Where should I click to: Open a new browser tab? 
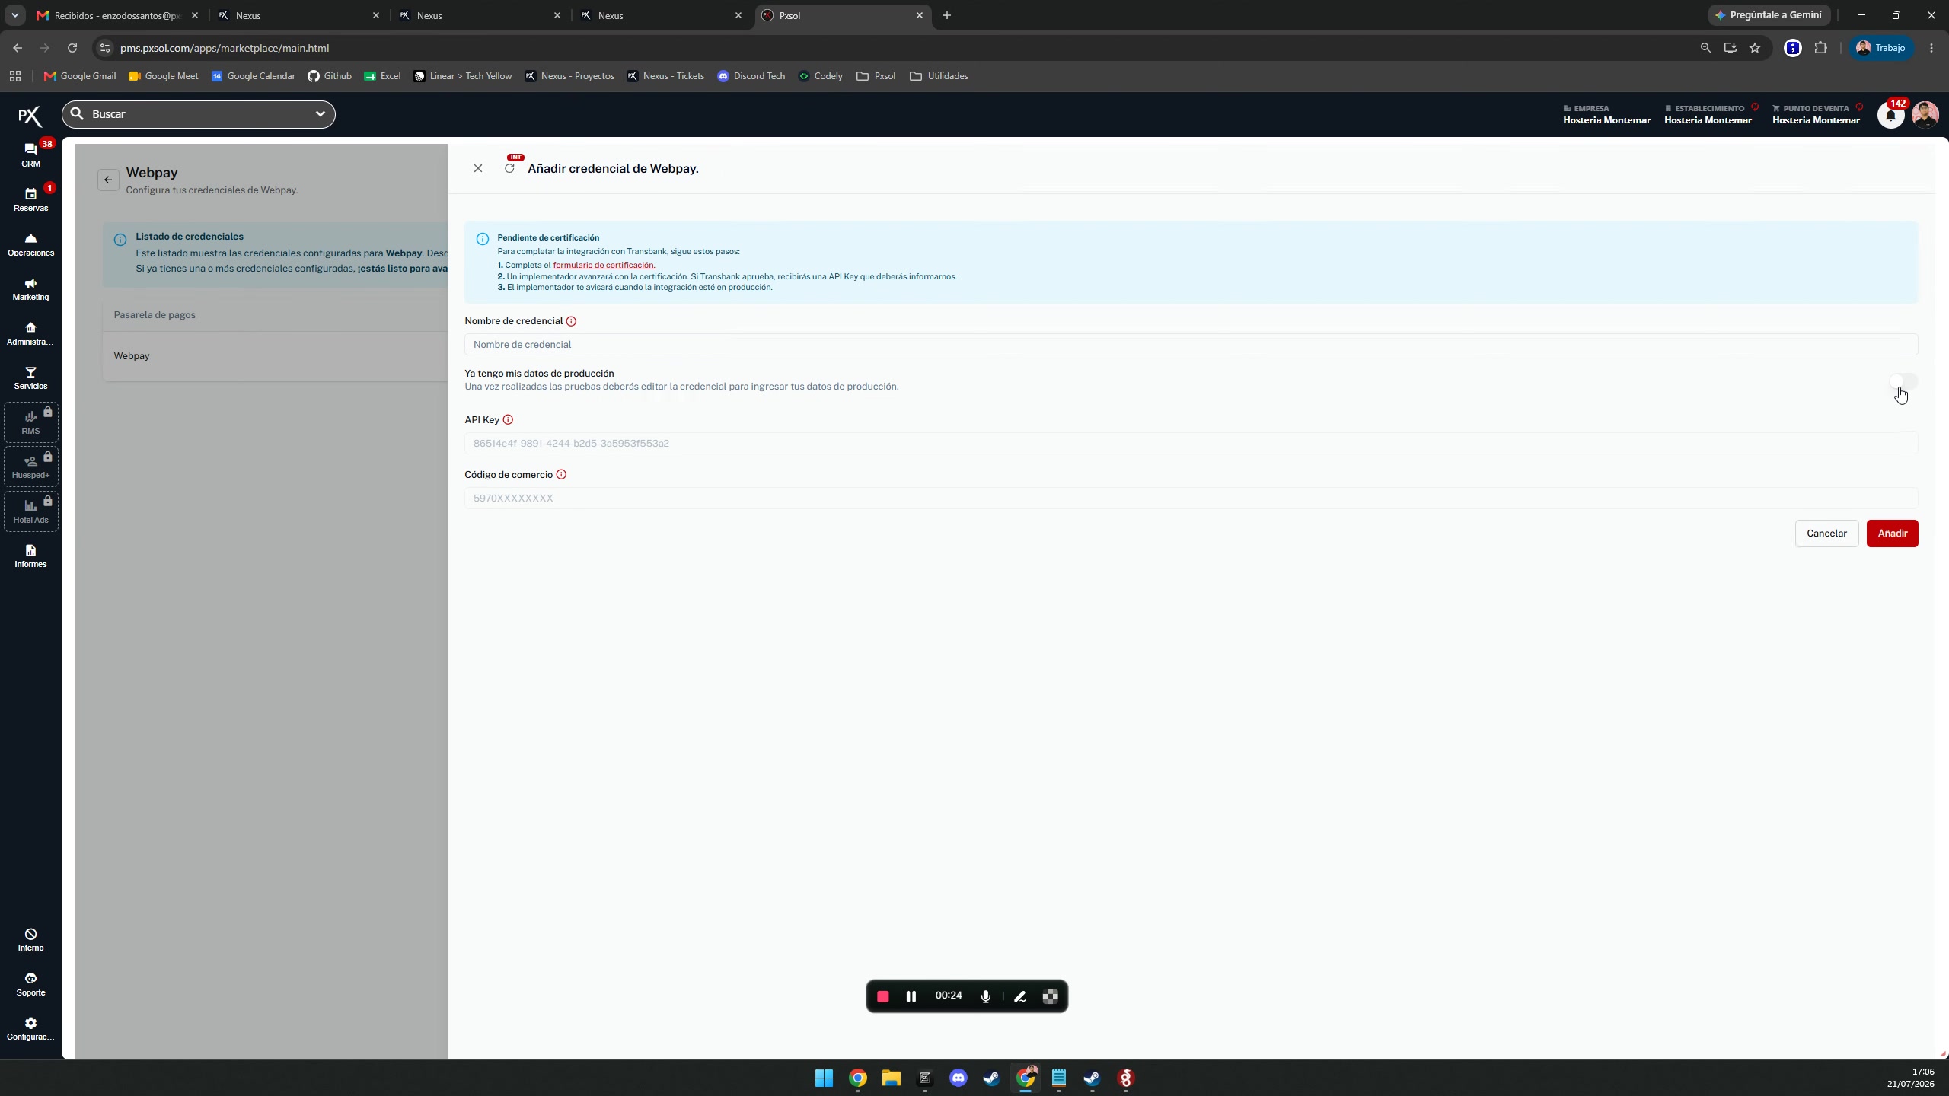click(x=947, y=15)
